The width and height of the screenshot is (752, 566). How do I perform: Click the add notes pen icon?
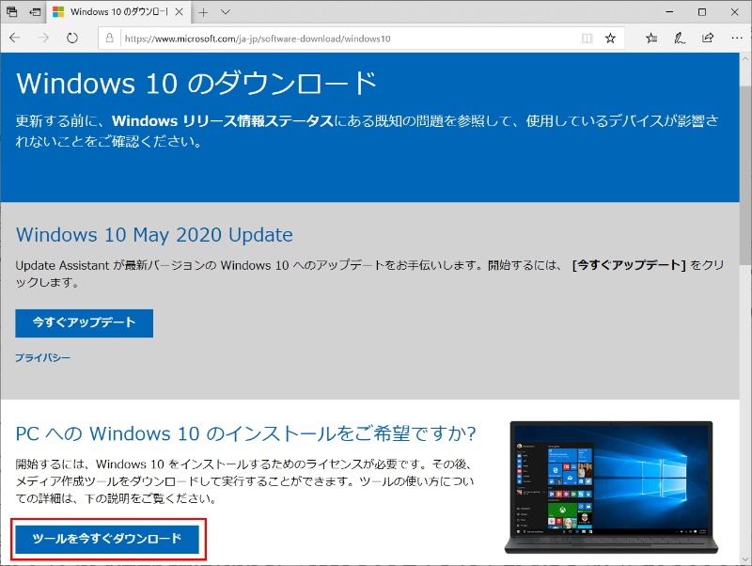tap(679, 39)
